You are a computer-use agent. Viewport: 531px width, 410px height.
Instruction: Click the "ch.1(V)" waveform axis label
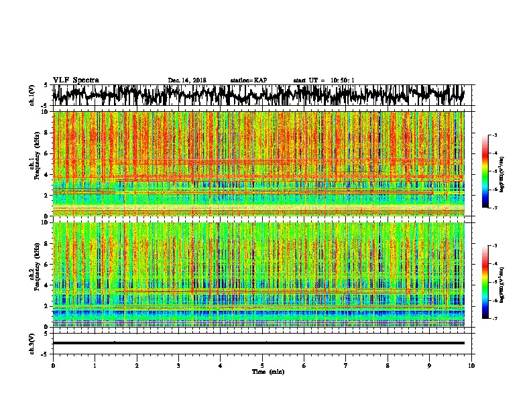(x=32, y=95)
